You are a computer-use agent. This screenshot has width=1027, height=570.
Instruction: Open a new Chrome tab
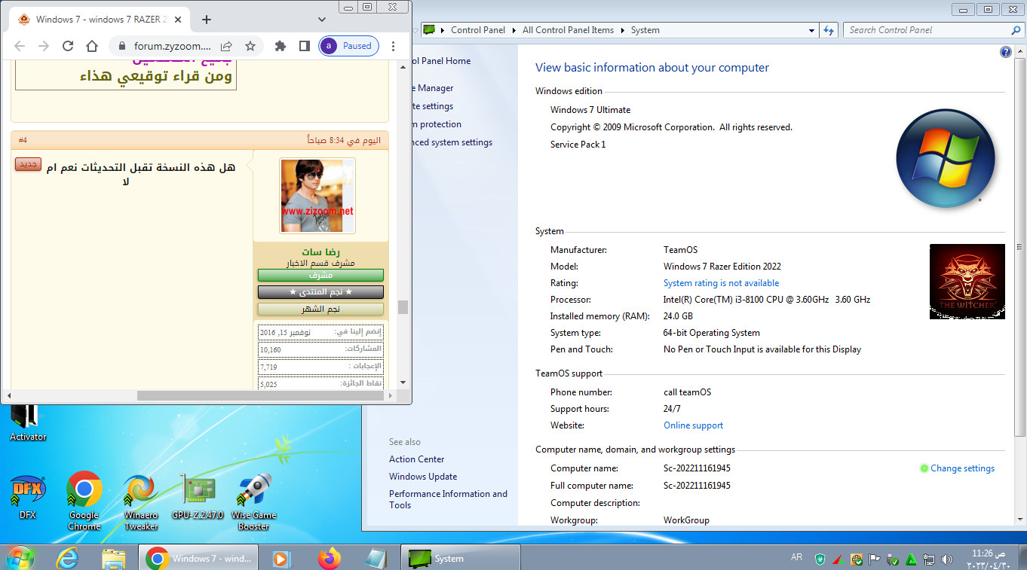[x=207, y=20]
